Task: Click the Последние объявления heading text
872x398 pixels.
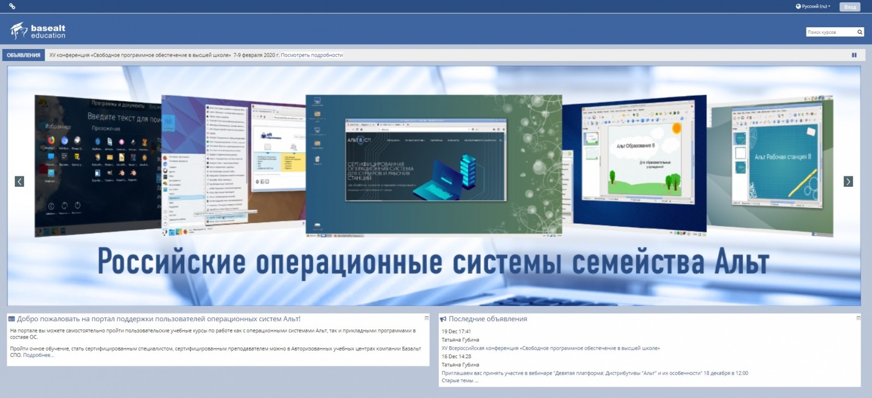Action: [x=488, y=319]
